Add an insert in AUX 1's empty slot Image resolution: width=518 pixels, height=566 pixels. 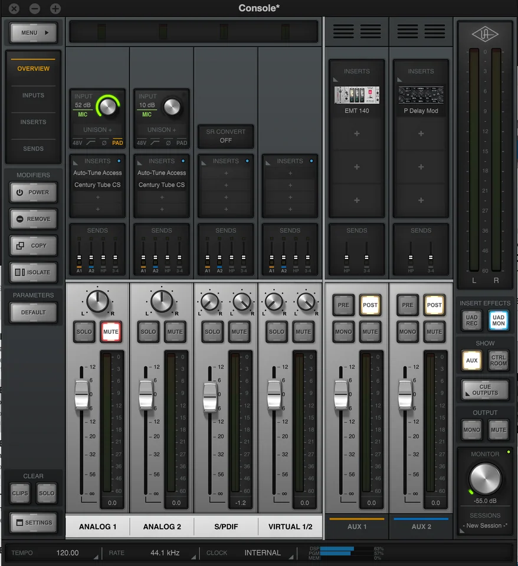pos(357,134)
